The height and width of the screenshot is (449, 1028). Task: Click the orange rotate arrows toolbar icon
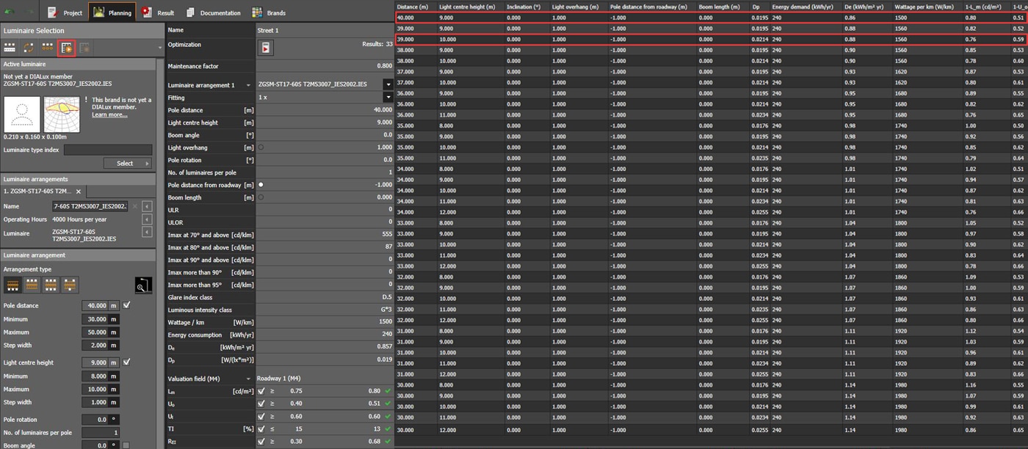click(28, 48)
